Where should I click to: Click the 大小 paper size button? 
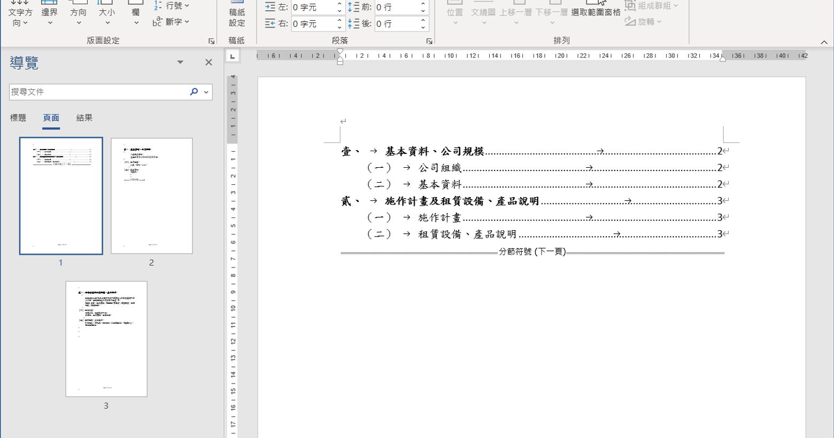point(107,16)
